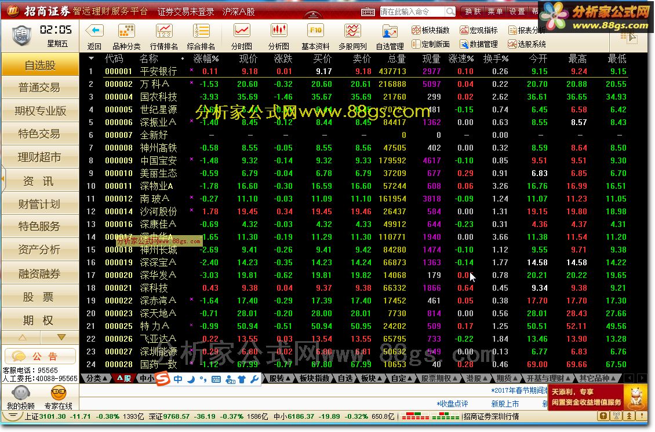655x432 pixels.
Task: Collapse the top toolbar with center arrow
Action: coord(313,15)
